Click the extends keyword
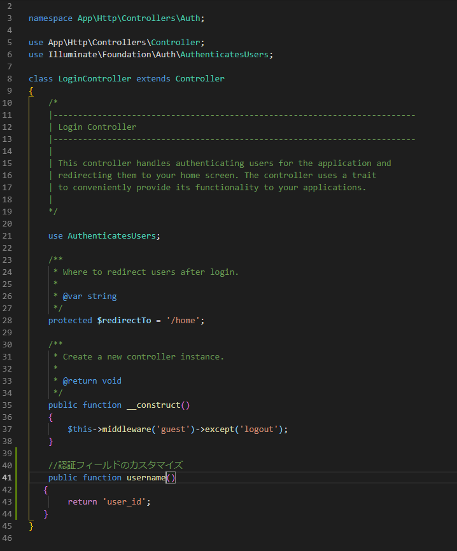Viewport: 457px width, 551px height. pyautogui.click(x=153, y=79)
